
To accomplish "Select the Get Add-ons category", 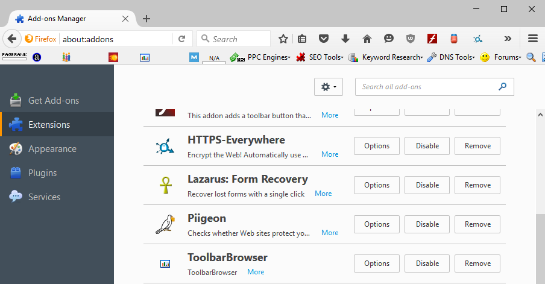I will coord(57,101).
